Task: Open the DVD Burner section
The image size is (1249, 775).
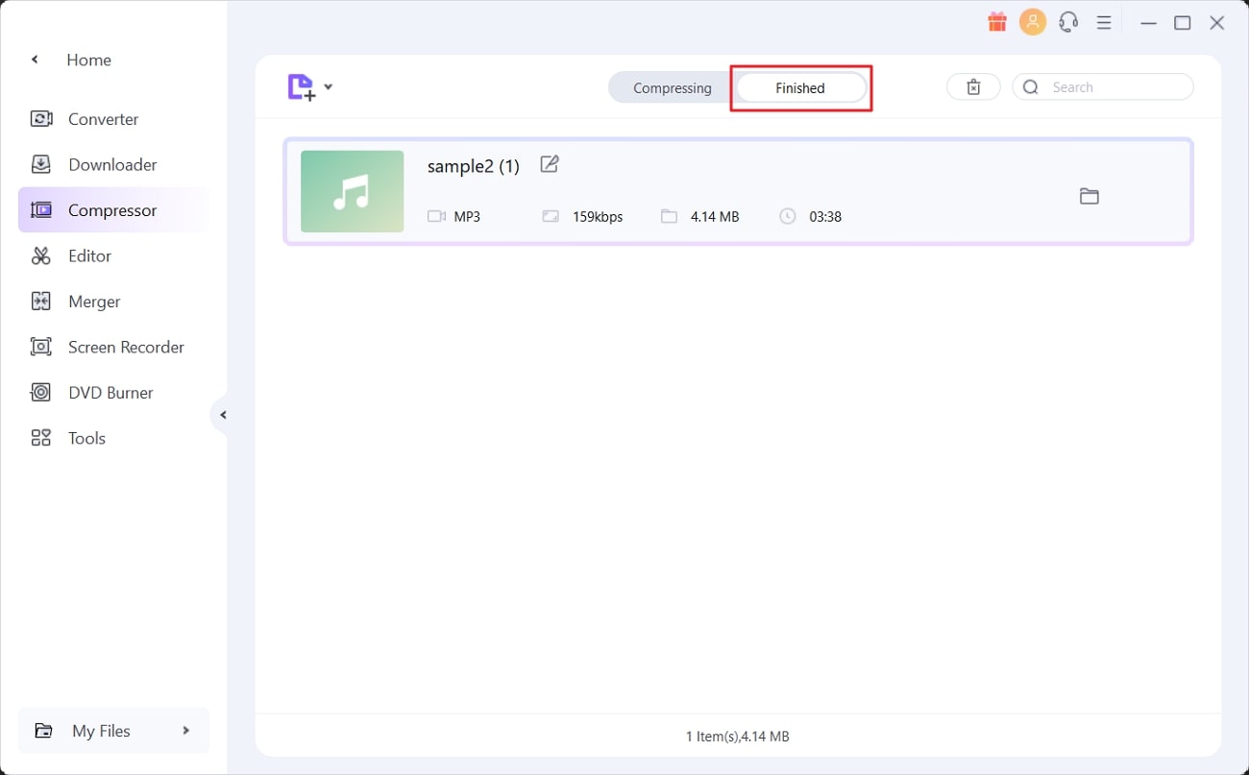Action: pyautogui.click(x=110, y=393)
